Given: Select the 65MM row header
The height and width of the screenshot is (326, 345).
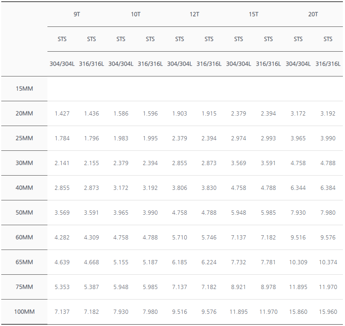Looking at the screenshot, I should (x=24, y=262).
